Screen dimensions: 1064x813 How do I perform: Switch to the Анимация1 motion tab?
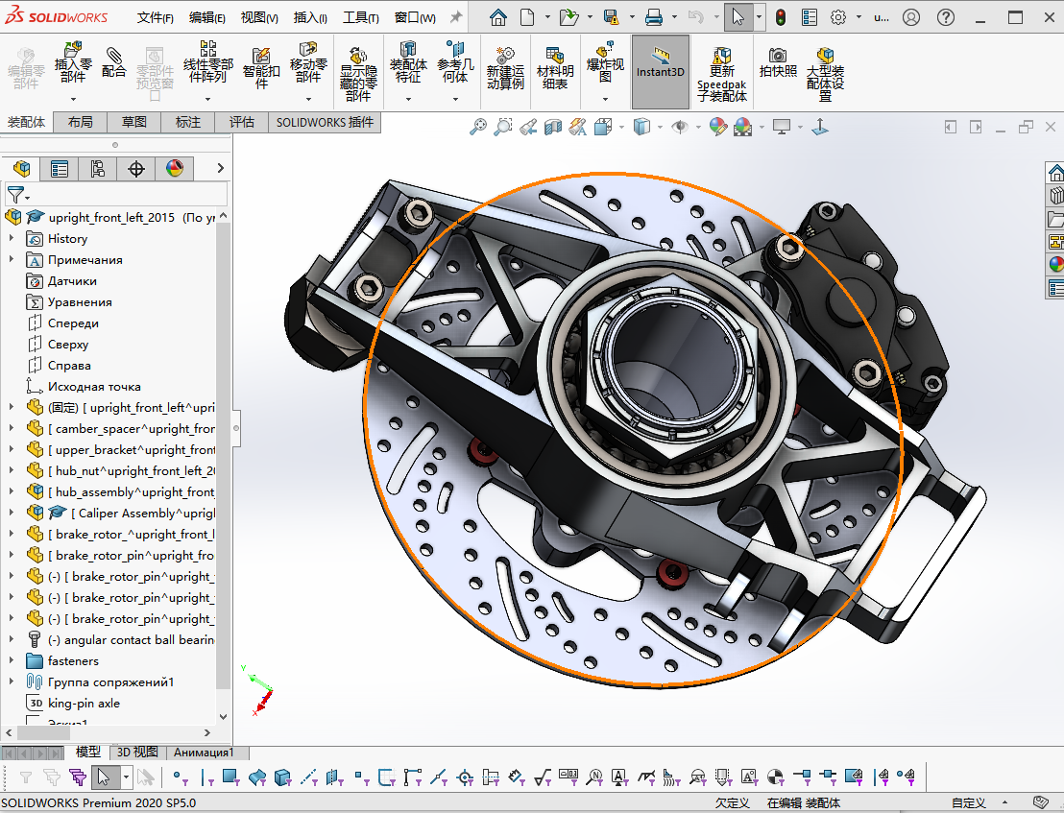[x=206, y=752]
